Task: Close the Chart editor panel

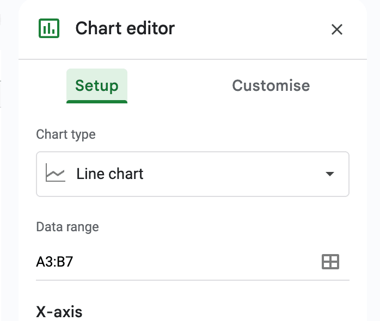Action: coord(337,29)
